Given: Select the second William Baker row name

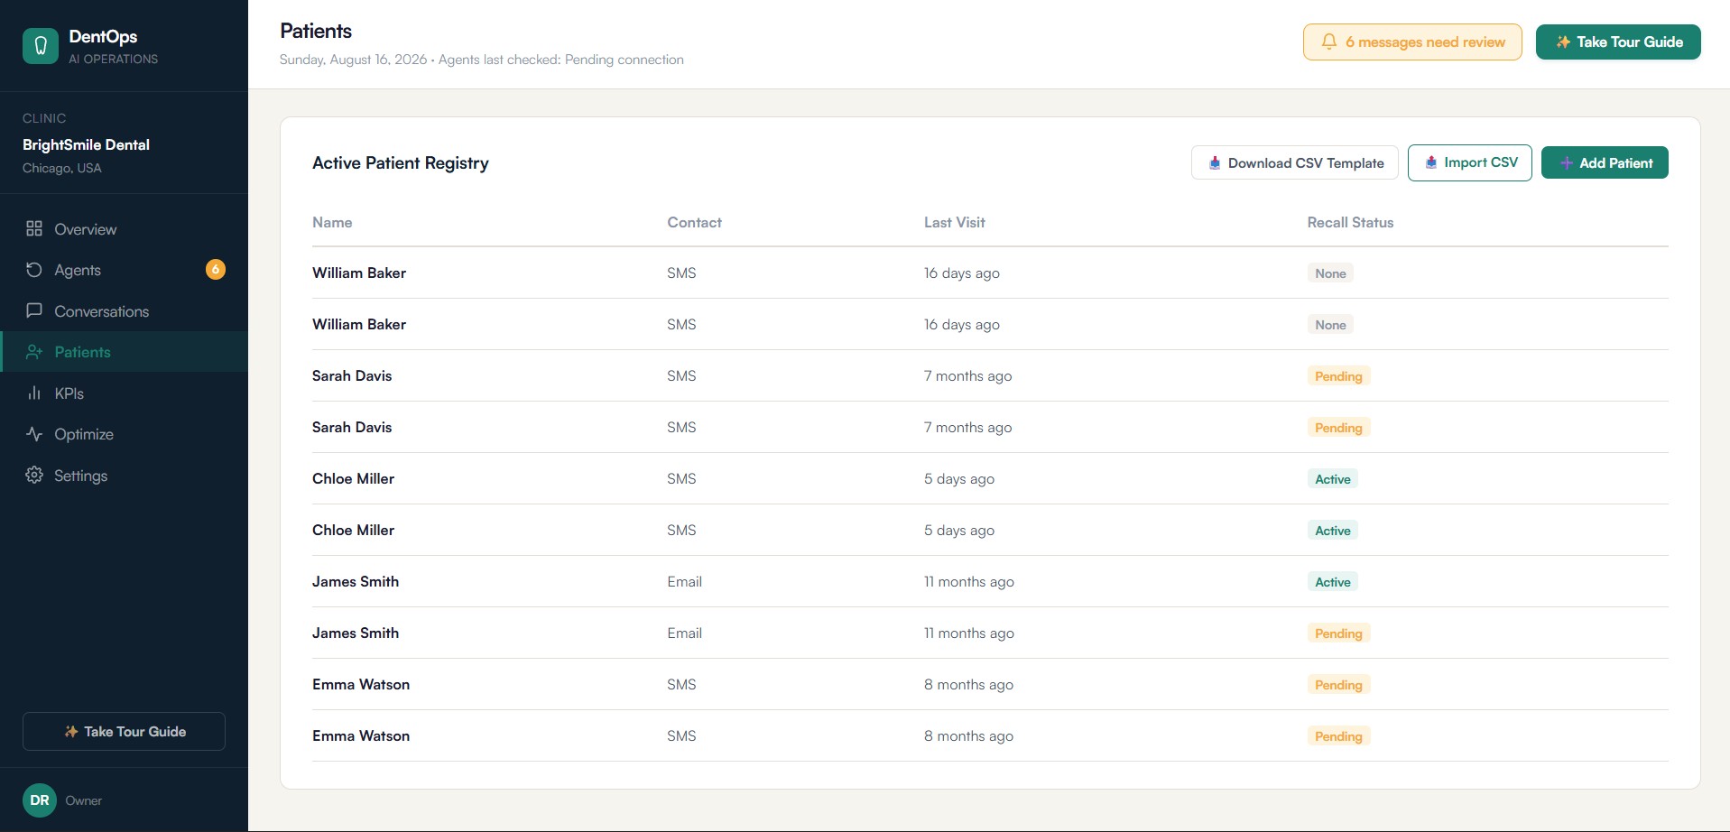Looking at the screenshot, I should click(x=359, y=324).
